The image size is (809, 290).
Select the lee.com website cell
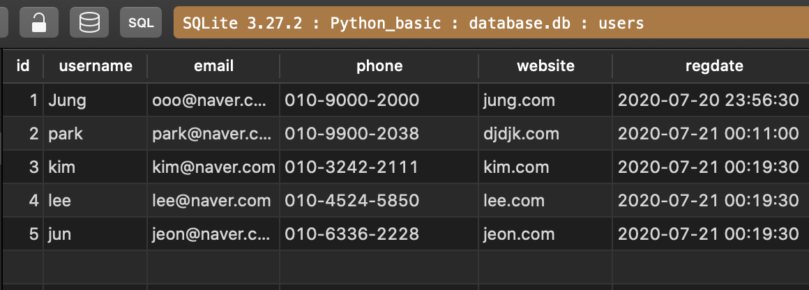pyautogui.click(x=513, y=201)
